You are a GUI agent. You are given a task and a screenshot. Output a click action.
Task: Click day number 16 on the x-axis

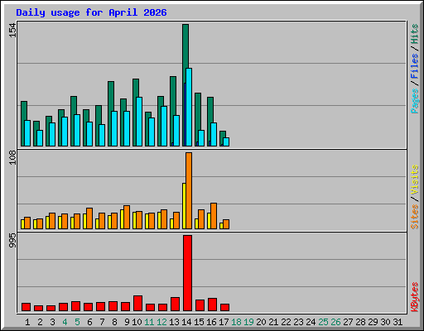click(x=211, y=322)
